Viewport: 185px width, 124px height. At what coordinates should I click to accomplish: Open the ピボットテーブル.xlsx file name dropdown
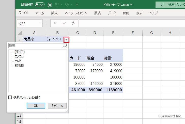(x=131, y=5)
